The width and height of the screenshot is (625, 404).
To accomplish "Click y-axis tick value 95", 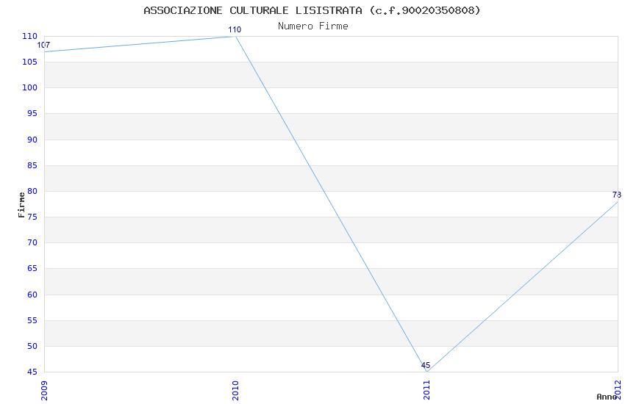I will coord(32,114).
